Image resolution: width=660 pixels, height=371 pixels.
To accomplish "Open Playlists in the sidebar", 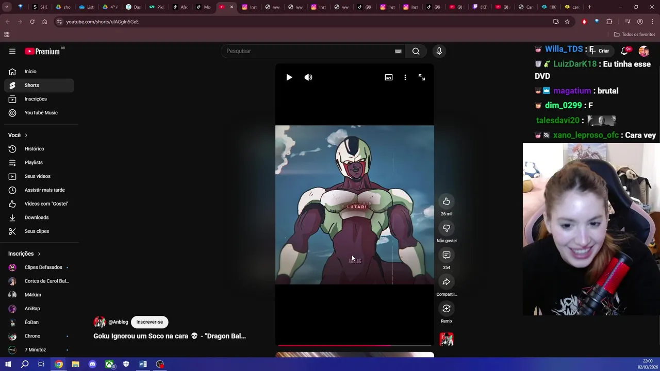I will click(x=39, y=162).
